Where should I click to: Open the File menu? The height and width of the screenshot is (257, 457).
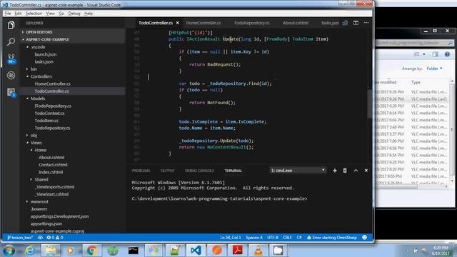pyautogui.click(x=8, y=14)
